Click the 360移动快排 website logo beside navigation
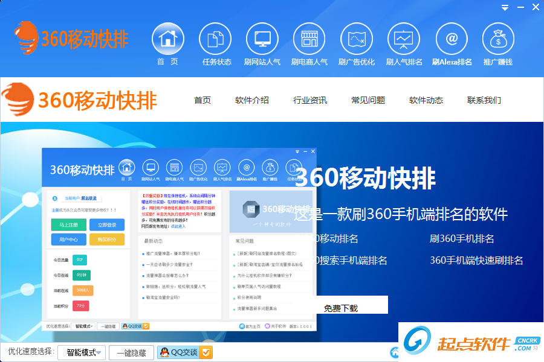 pyautogui.click(x=79, y=100)
